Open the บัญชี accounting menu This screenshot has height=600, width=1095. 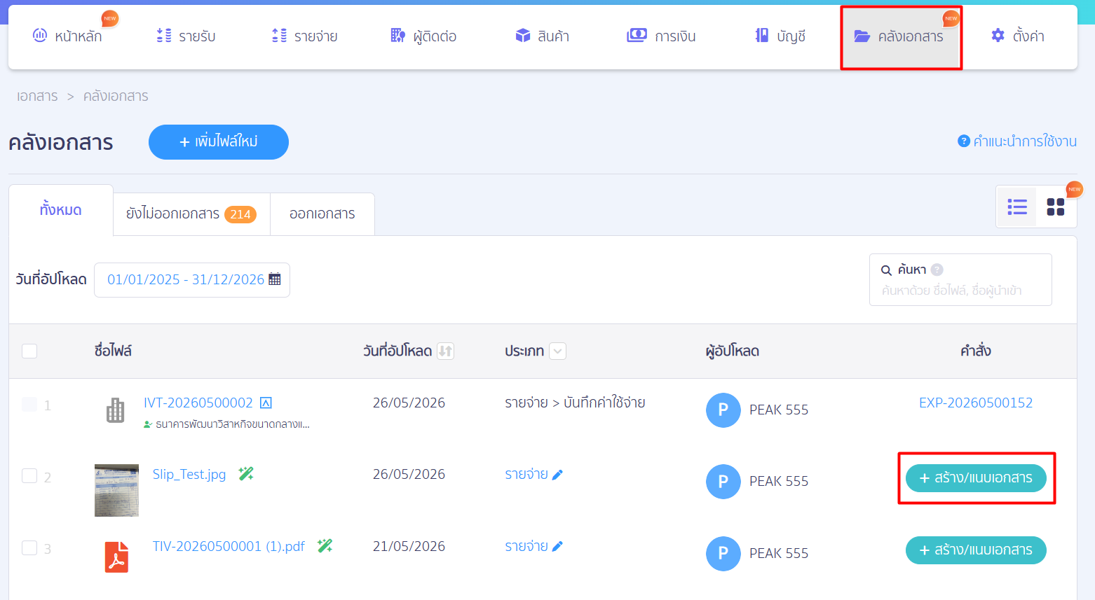(x=780, y=36)
